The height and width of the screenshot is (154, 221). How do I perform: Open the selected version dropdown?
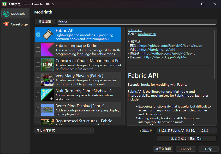tap(187, 130)
